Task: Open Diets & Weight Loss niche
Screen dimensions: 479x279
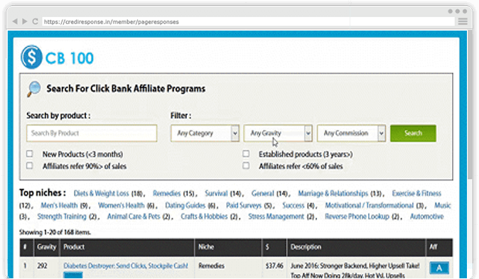Action: pyautogui.click(x=101, y=194)
